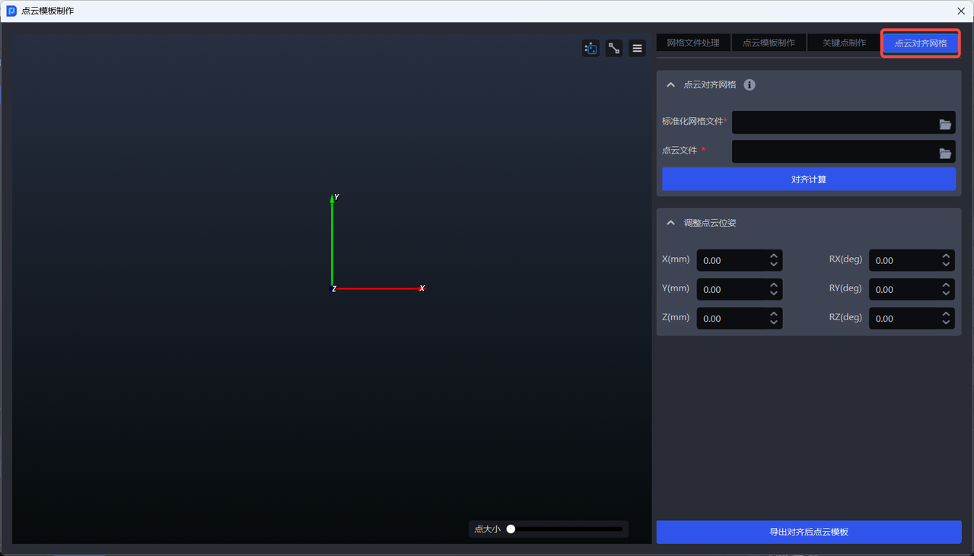Click the 点大小 slider handle
This screenshot has width=974, height=556.
click(x=511, y=529)
